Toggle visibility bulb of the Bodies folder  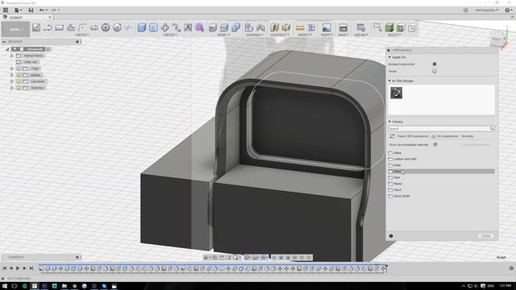coord(19,75)
